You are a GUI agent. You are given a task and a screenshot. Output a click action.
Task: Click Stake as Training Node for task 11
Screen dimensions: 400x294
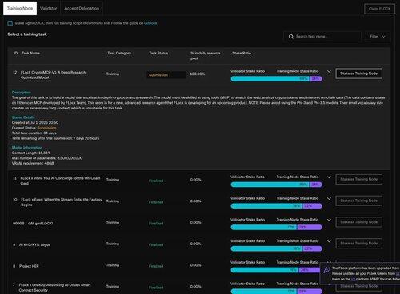pos(358,179)
